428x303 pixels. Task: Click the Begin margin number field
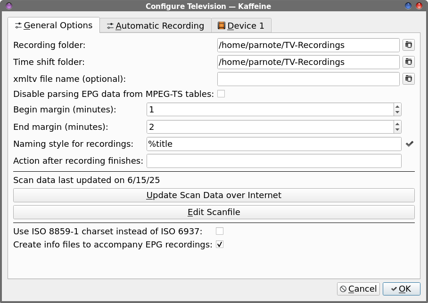(x=270, y=110)
